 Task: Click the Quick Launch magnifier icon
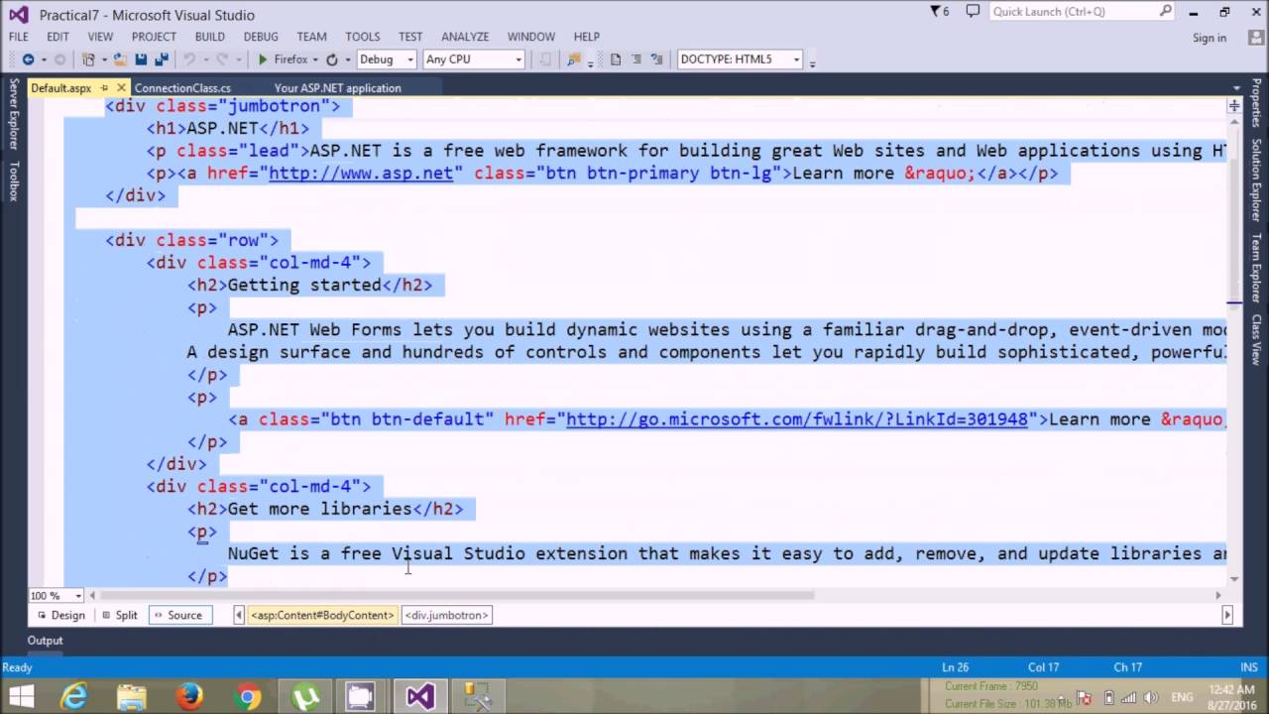click(x=1166, y=12)
